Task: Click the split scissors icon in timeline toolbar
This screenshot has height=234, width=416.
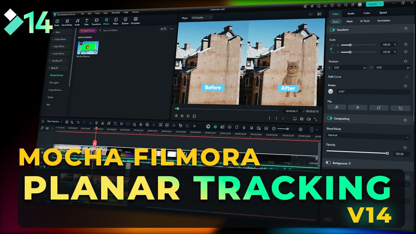Action: coord(102,123)
